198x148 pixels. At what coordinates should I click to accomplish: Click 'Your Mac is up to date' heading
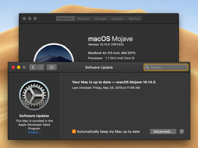(x=114, y=82)
